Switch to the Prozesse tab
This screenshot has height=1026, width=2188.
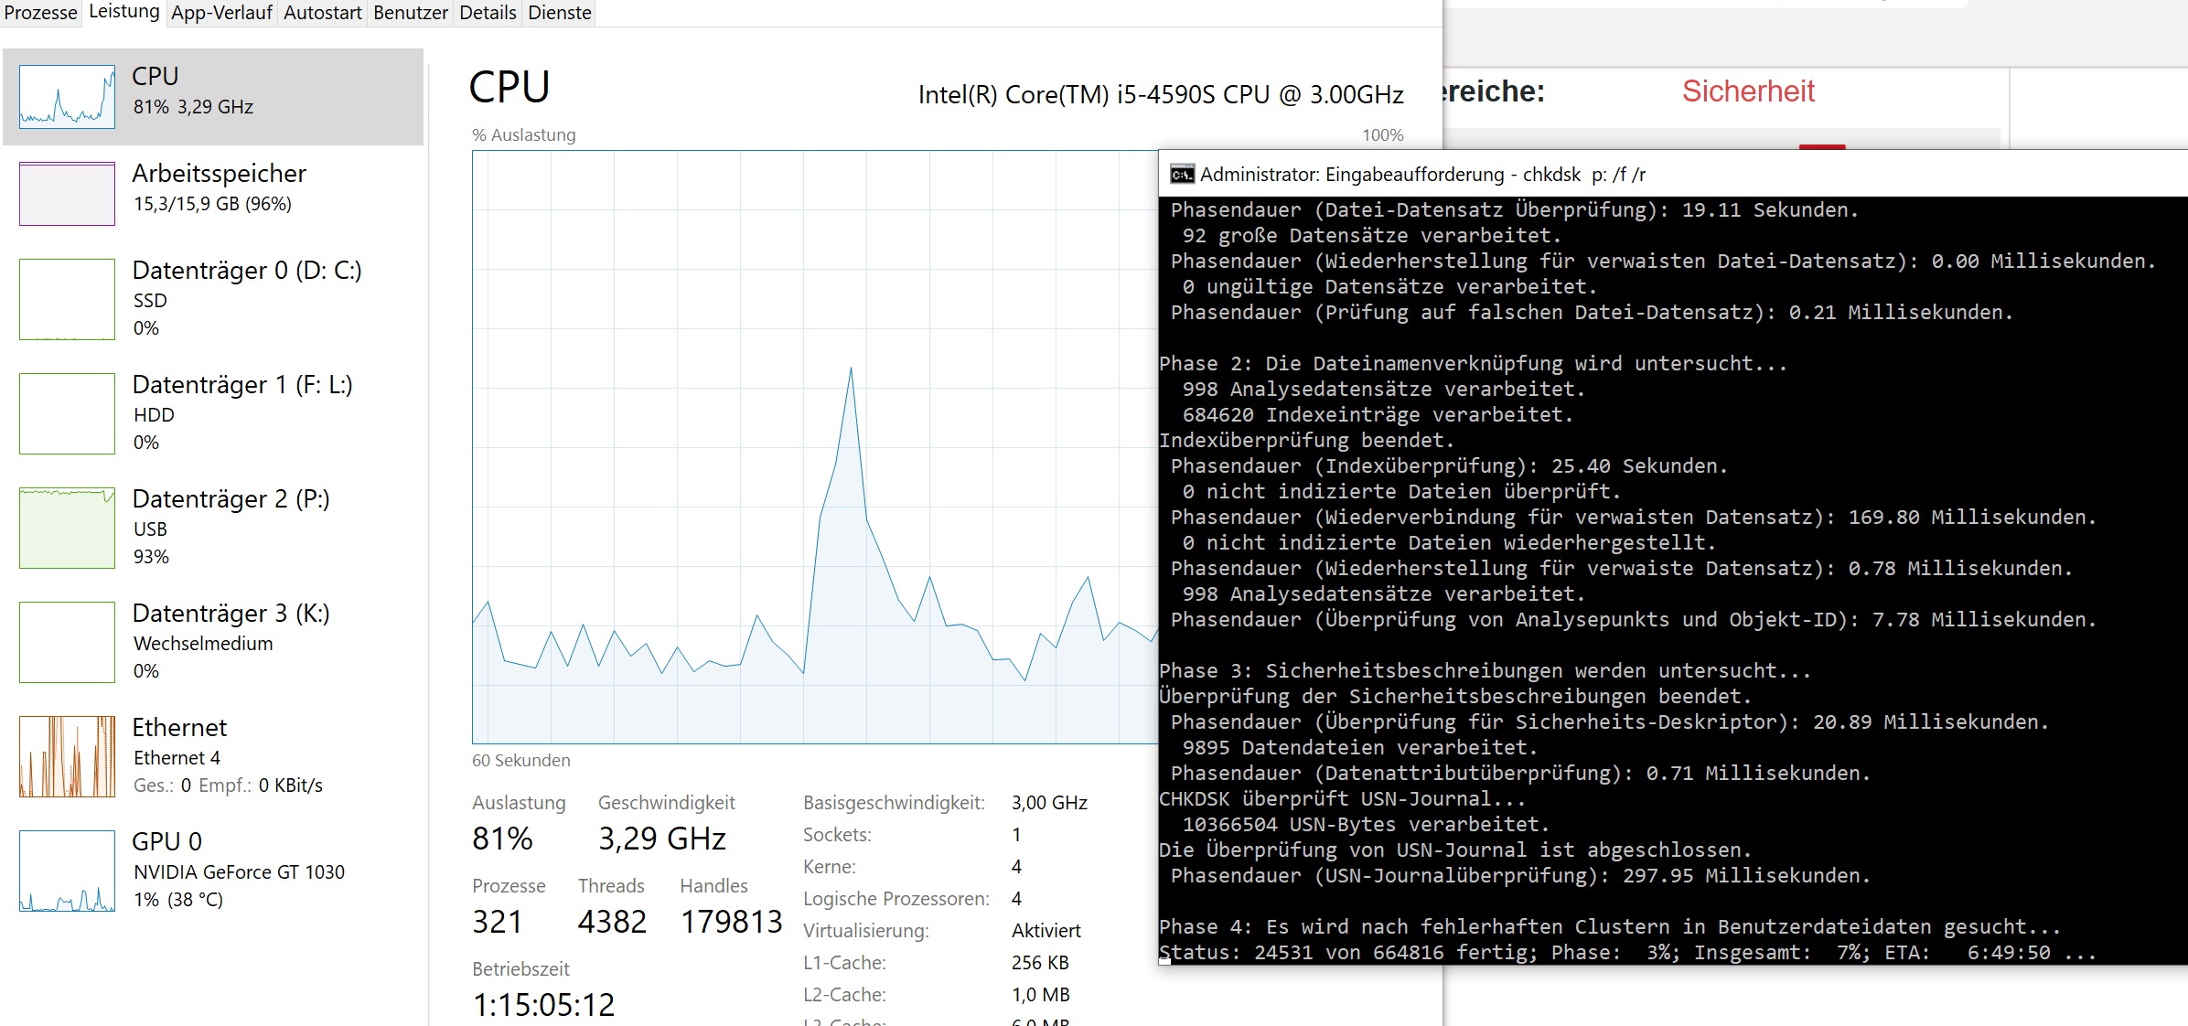pyautogui.click(x=40, y=13)
